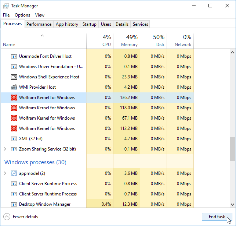Collapse view using Fewer details arrow

pyautogui.click(x=7, y=217)
